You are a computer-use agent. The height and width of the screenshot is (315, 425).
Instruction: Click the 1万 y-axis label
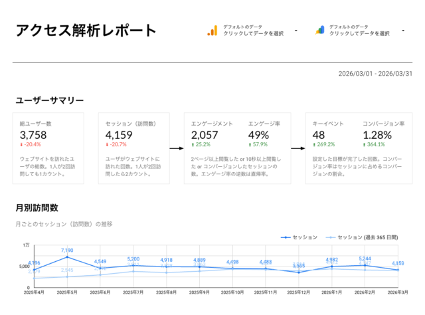[x=26, y=245]
